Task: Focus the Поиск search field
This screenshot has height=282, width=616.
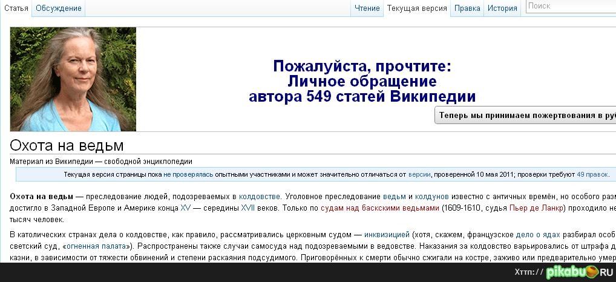Action: (x=571, y=6)
